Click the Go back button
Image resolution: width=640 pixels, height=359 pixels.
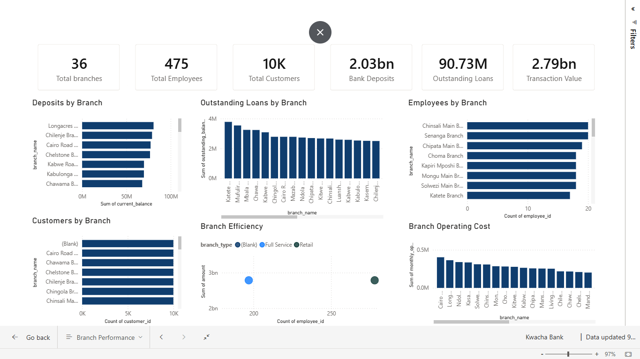31,337
